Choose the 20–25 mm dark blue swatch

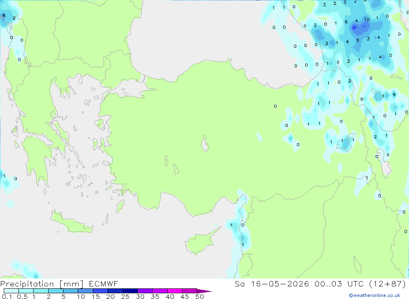tap(115, 291)
